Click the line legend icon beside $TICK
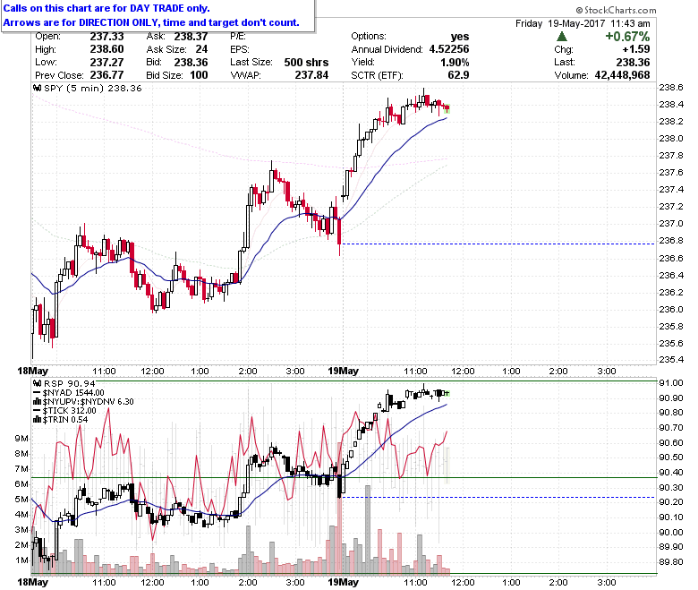The height and width of the screenshot is (590, 698). [x=38, y=411]
